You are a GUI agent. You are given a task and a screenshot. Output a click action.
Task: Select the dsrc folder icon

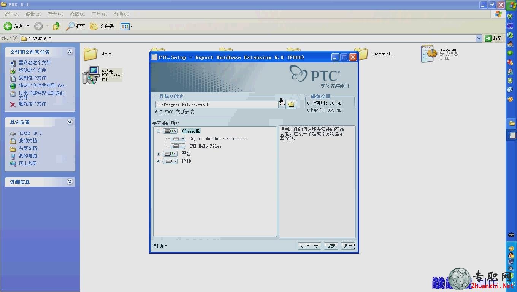90,54
